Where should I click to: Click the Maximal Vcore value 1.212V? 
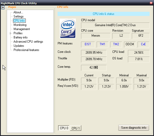click(x=141, y=87)
